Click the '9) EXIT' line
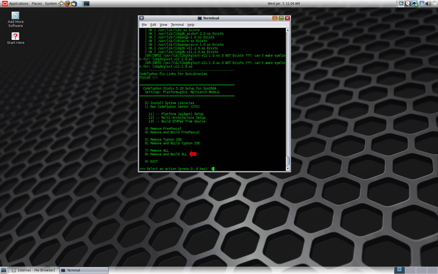 click(151, 162)
